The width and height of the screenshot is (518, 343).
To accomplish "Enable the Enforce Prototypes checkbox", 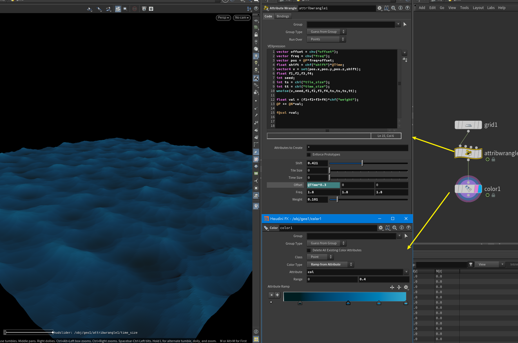I will [x=309, y=155].
